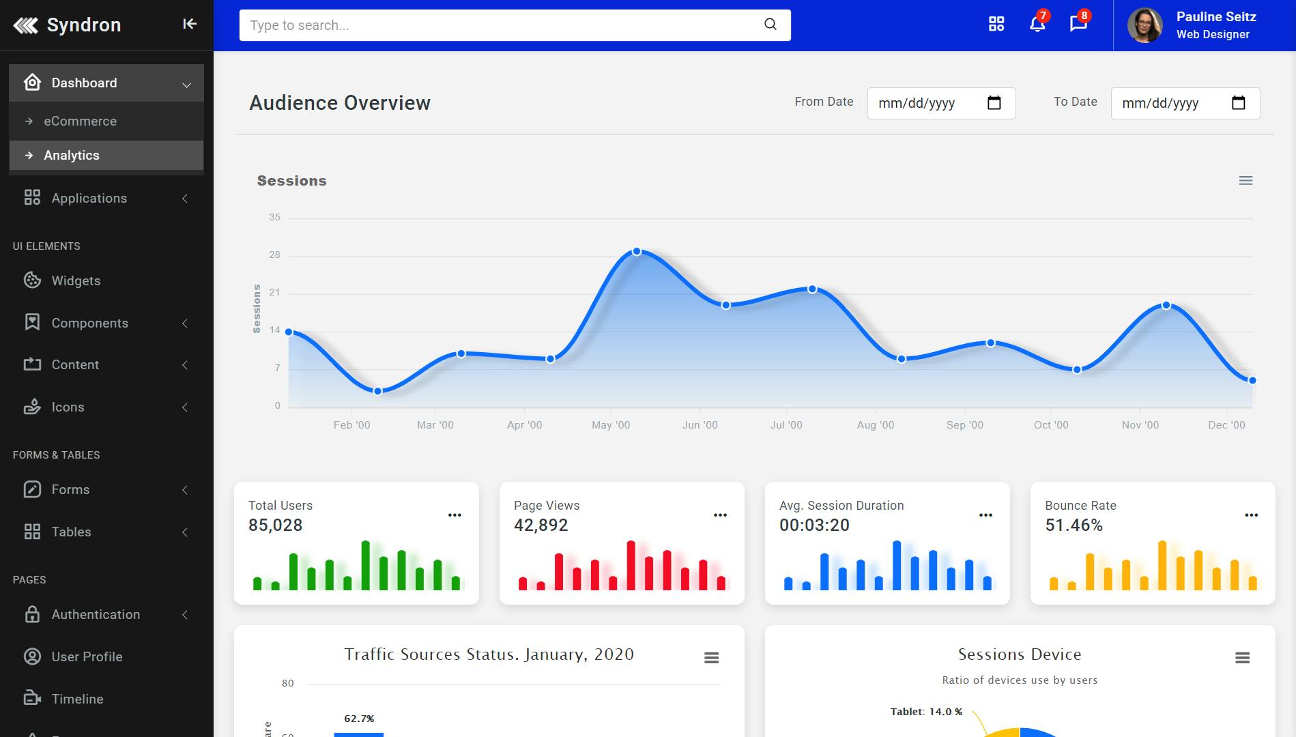Image resolution: width=1296 pixels, height=737 pixels.
Task: Click the Syndron brand name
Action: click(x=84, y=25)
